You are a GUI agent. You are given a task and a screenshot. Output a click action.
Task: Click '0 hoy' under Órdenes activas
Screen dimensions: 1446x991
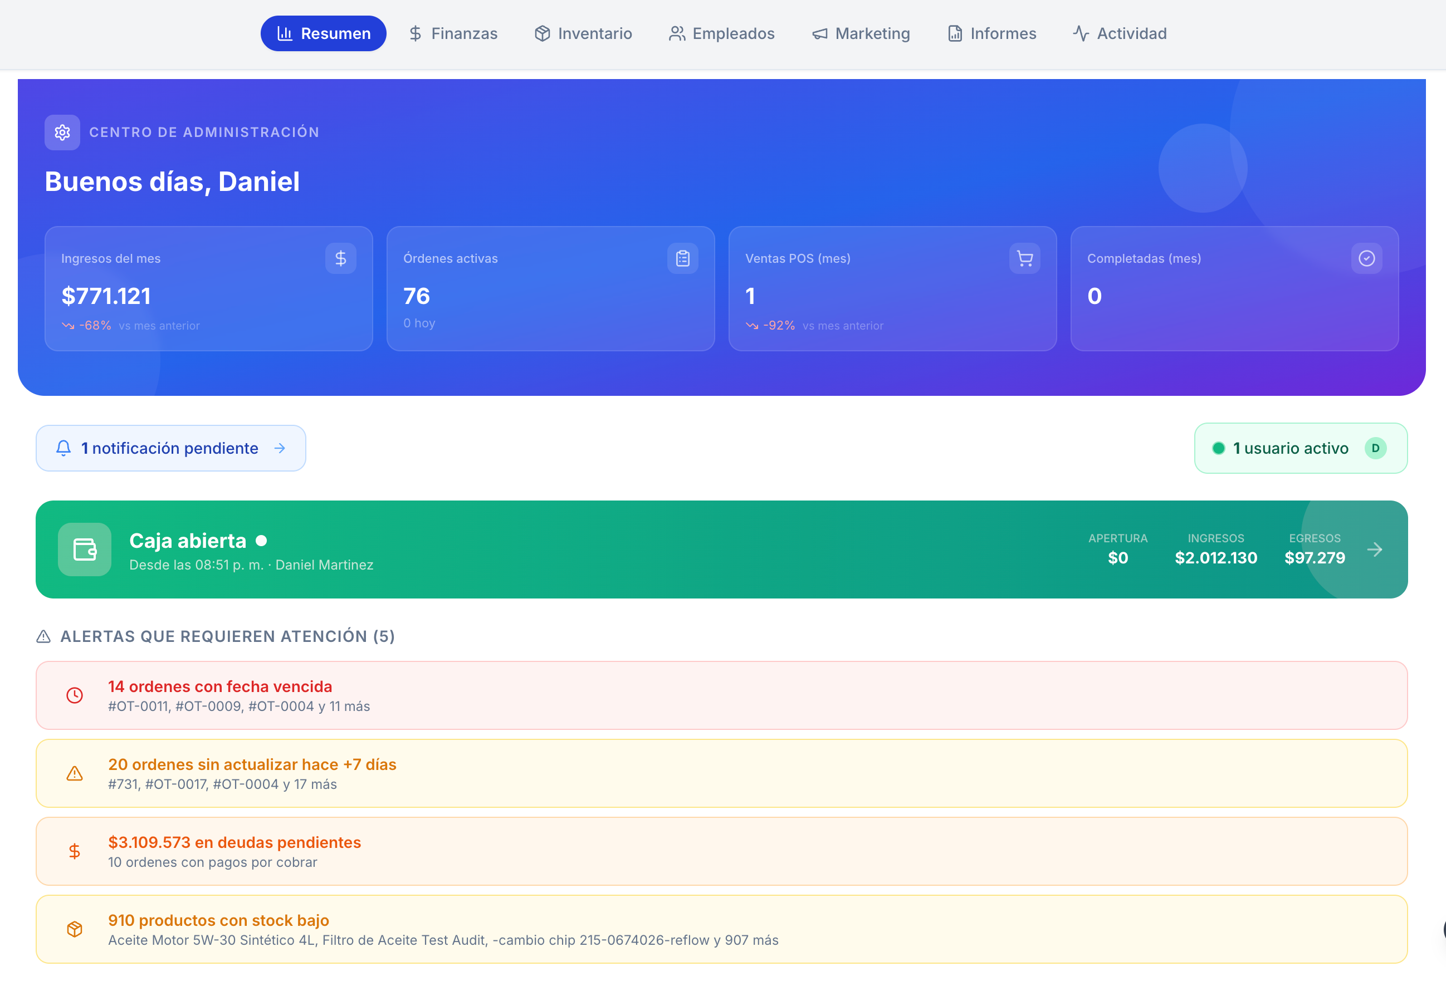pyautogui.click(x=419, y=323)
